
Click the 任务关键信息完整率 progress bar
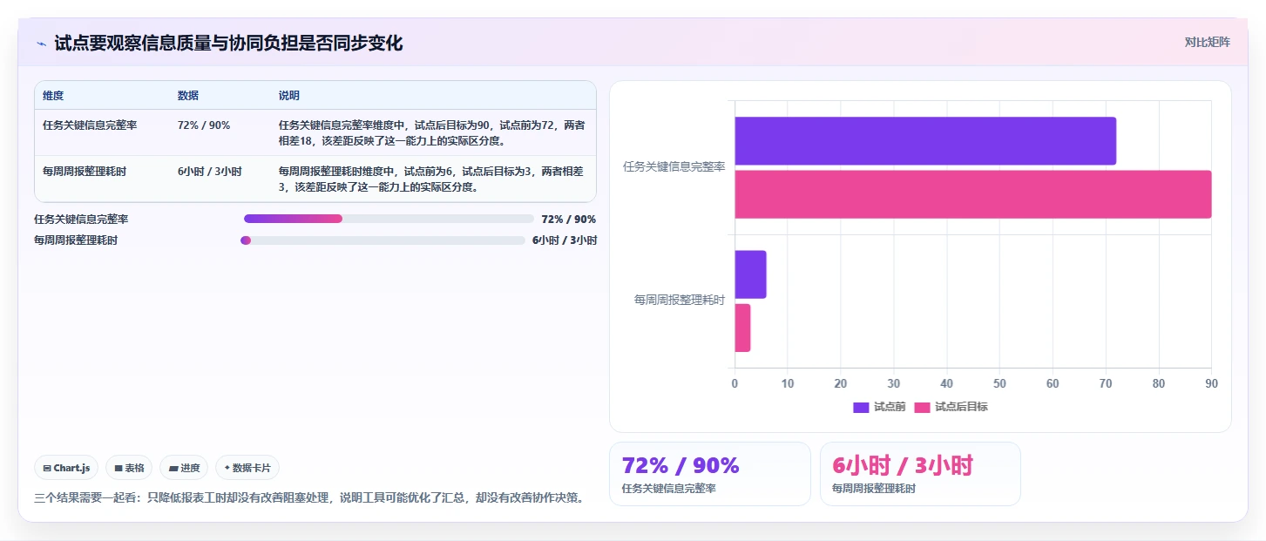coord(389,219)
